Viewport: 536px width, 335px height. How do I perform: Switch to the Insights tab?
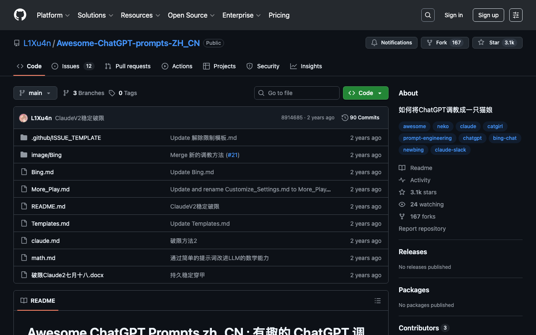point(306,66)
